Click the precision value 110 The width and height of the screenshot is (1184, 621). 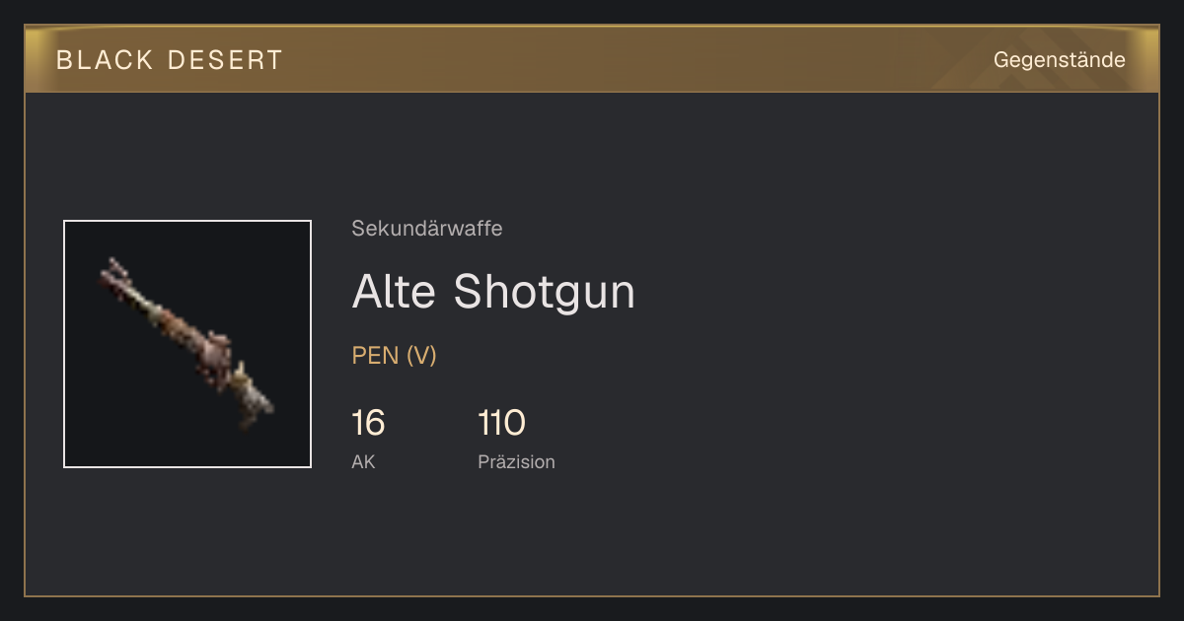pyautogui.click(x=501, y=424)
